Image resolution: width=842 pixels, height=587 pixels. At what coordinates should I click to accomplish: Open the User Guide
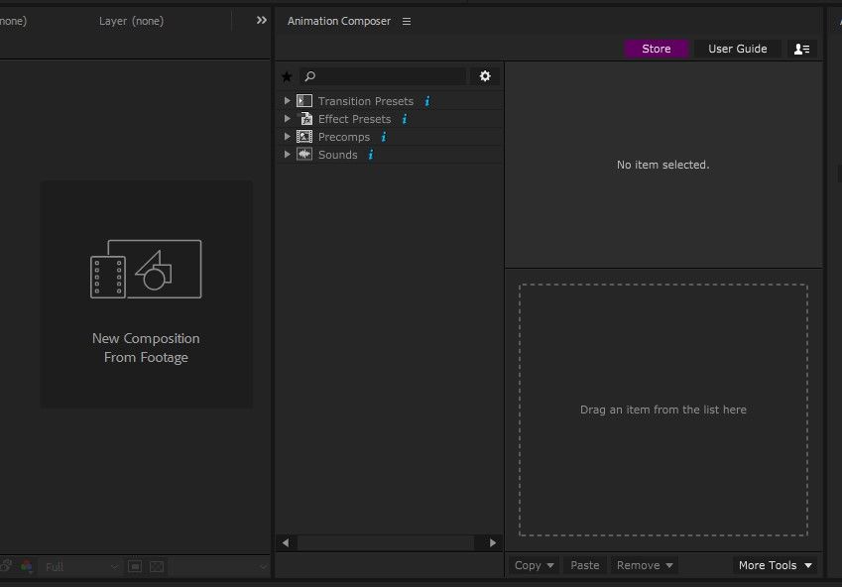737,49
